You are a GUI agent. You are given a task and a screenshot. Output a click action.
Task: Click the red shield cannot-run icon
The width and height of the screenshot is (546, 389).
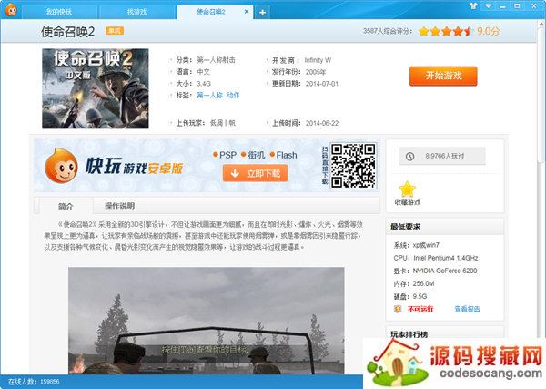click(x=396, y=309)
